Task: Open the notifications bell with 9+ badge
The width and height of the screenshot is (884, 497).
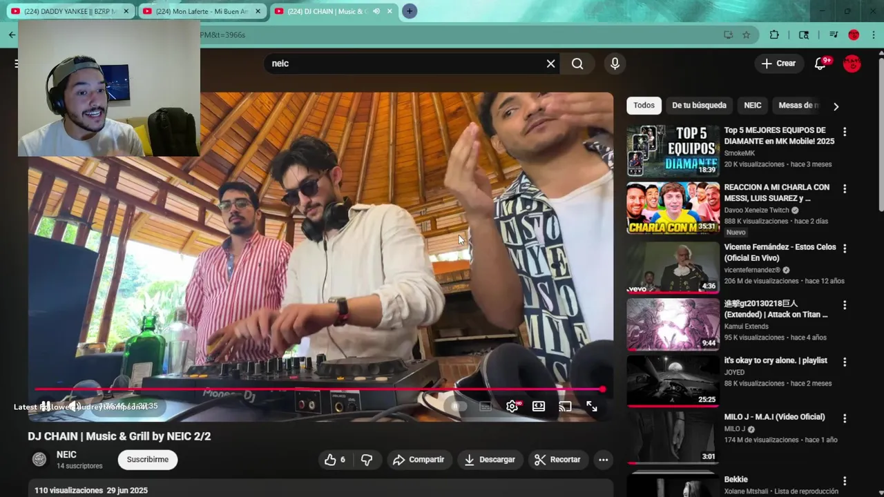Action: click(821, 64)
